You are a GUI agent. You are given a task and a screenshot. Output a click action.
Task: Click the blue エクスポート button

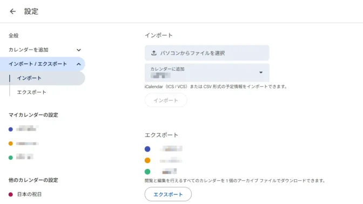pos(168,194)
